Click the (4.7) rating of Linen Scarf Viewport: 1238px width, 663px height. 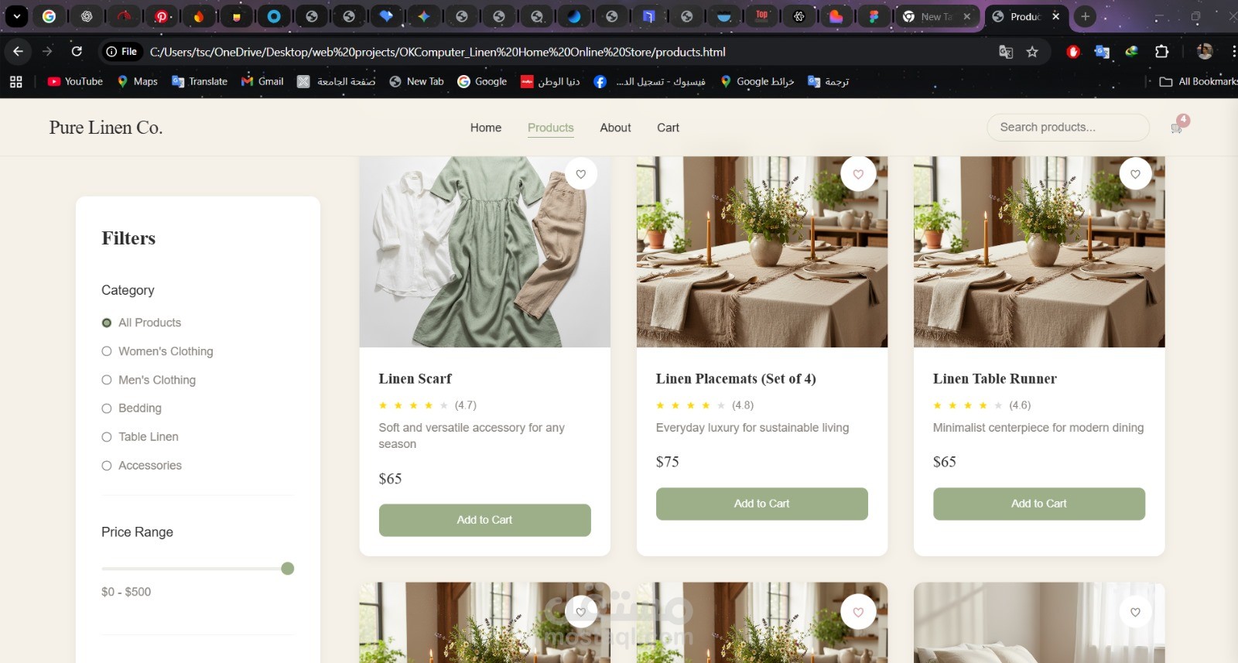point(465,405)
